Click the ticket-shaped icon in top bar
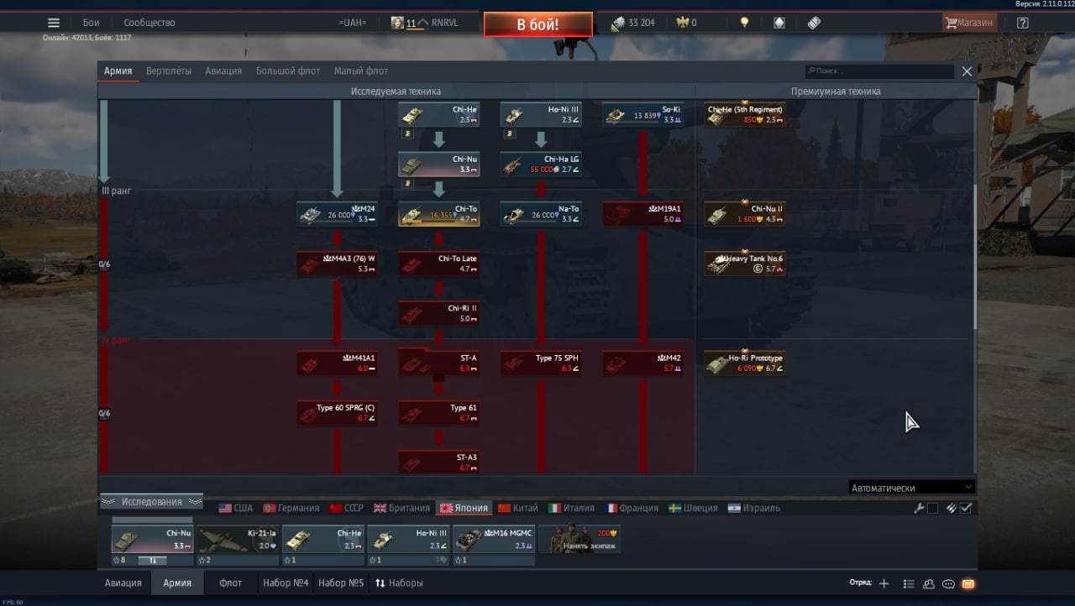 [814, 23]
